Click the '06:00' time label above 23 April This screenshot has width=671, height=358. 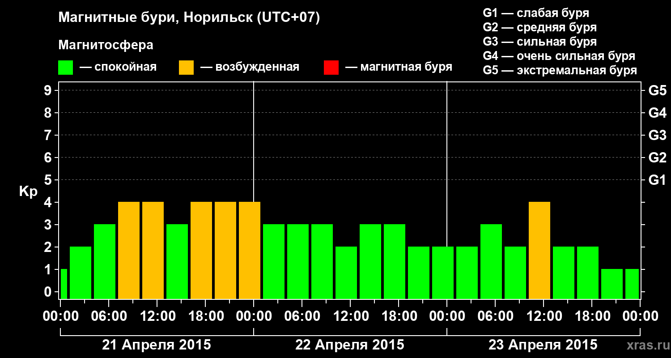(495, 316)
